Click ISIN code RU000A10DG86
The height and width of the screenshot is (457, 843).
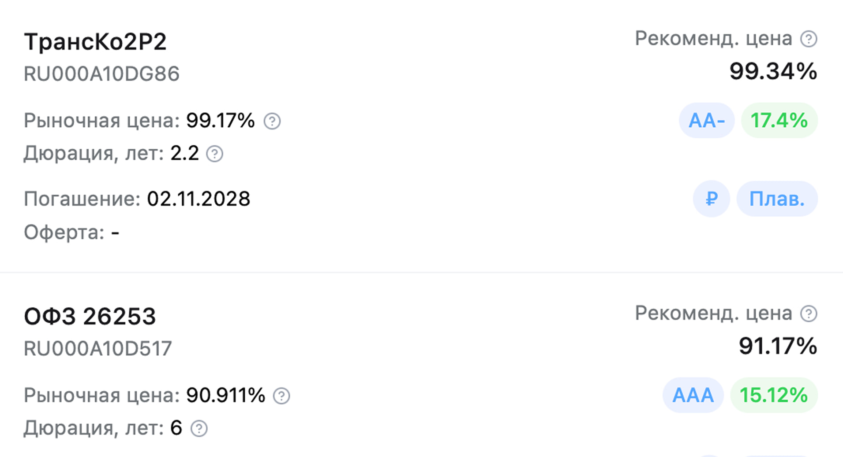101,74
